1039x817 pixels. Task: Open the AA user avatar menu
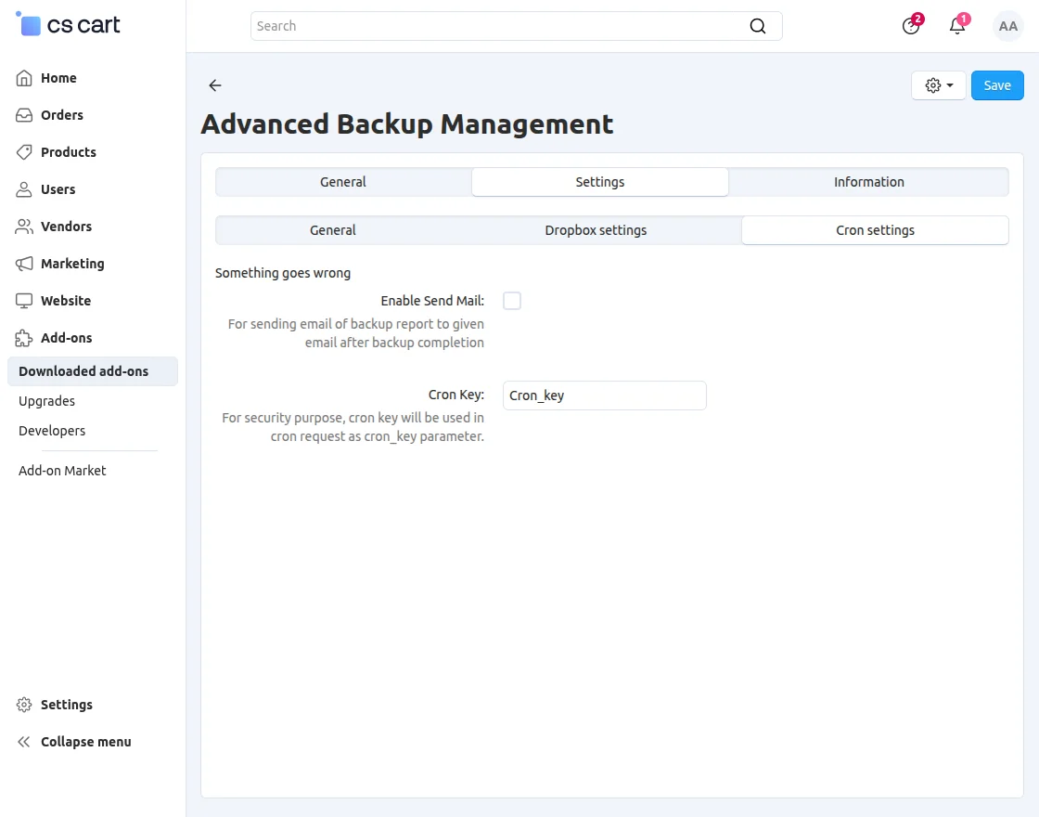[1007, 26]
